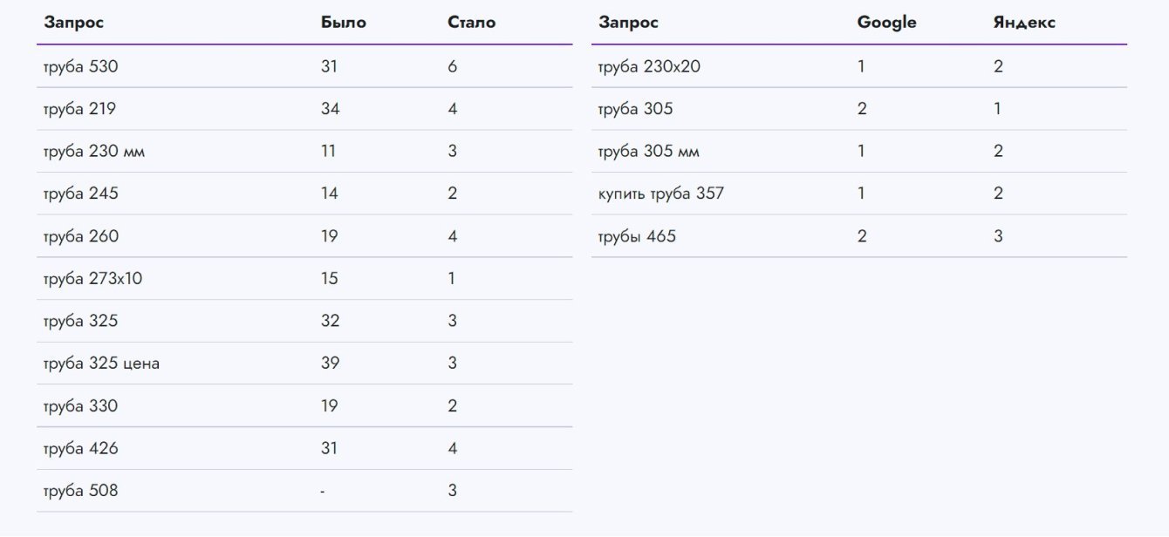
Task: Click the "труба 230 мм" query
Action: tap(94, 152)
